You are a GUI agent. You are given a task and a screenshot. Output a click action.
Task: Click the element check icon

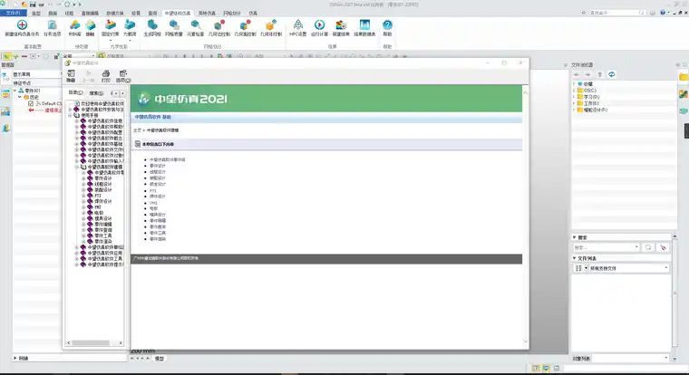[x=195, y=27]
